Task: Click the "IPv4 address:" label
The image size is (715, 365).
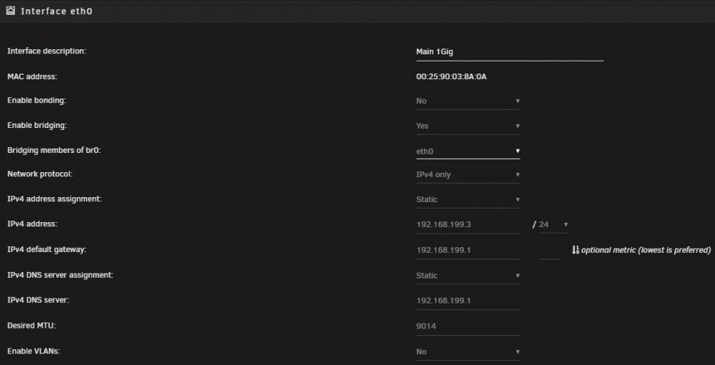Action: (32, 224)
